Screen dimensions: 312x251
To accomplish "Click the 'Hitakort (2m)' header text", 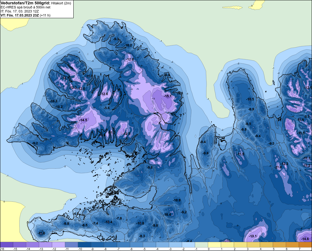I will [61, 3].
